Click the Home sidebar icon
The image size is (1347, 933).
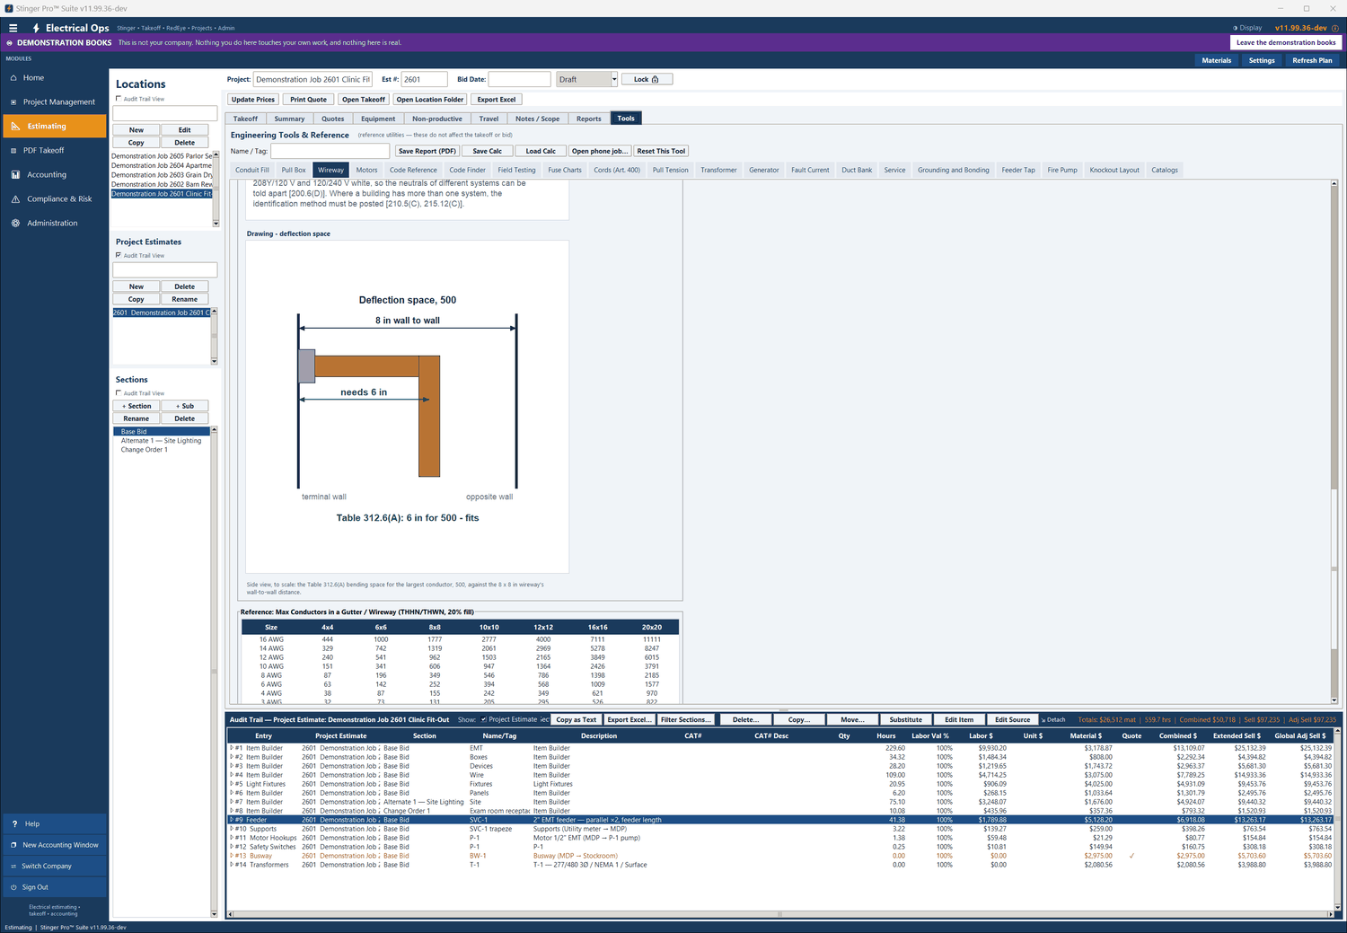14,78
